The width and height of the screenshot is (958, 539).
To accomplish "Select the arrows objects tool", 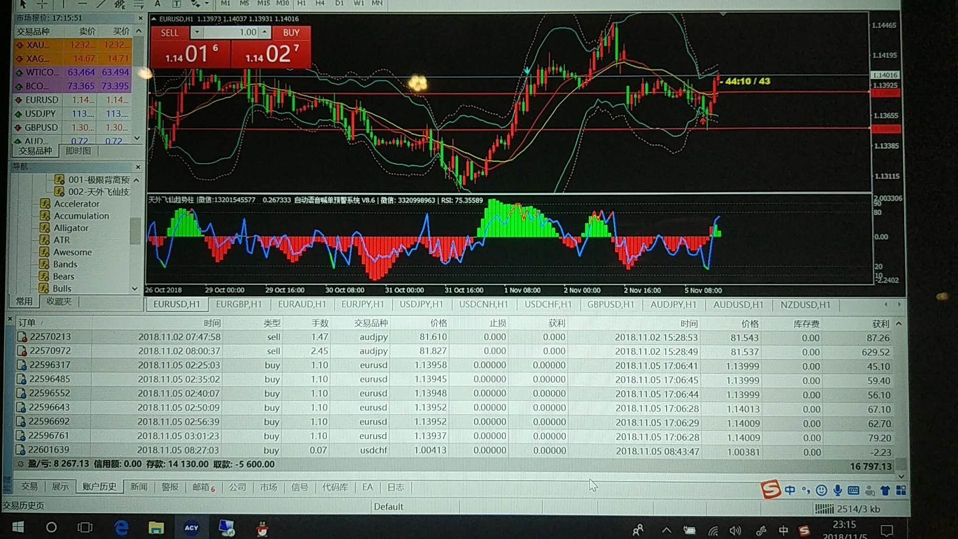I will coord(195,4).
